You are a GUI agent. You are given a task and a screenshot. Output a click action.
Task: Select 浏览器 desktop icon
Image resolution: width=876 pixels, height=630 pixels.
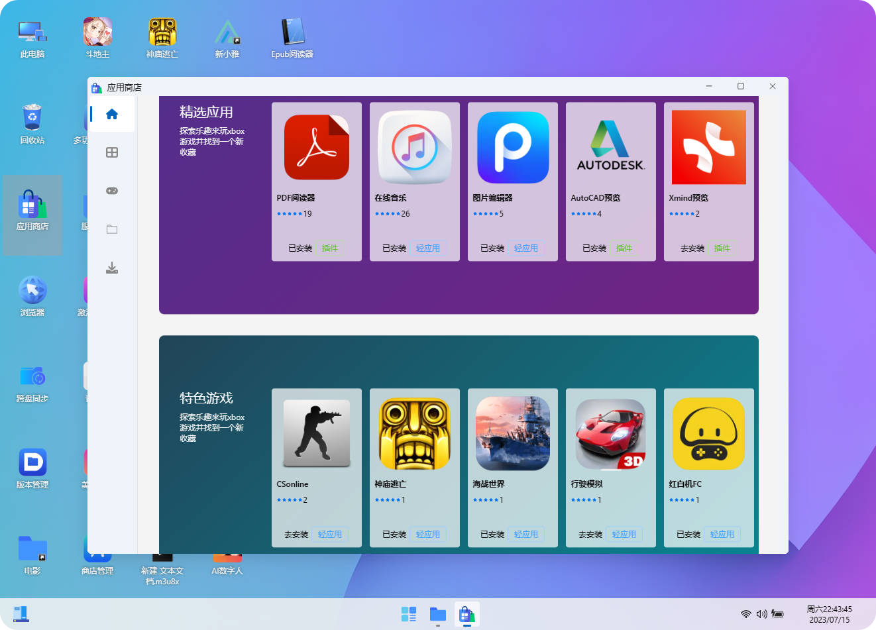[x=32, y=297]
